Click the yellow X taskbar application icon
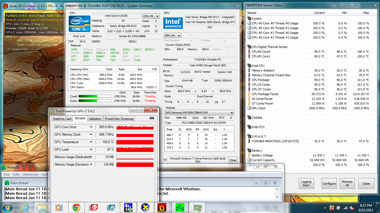Screen dimensions: 380x213 tap(145, 207)
